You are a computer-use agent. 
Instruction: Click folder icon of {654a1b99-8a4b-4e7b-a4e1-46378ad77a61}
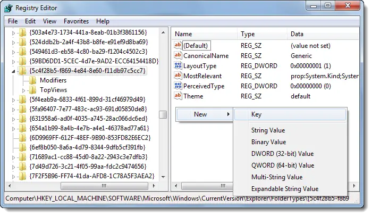coord(22,128)
